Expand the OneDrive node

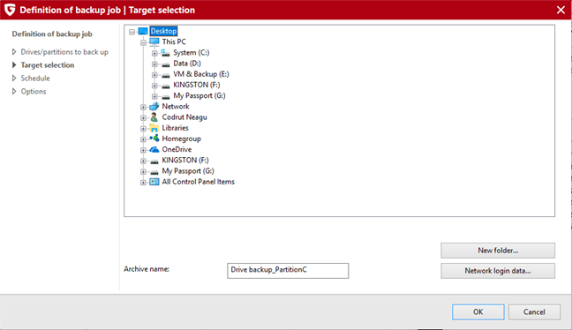click(143, 150)
